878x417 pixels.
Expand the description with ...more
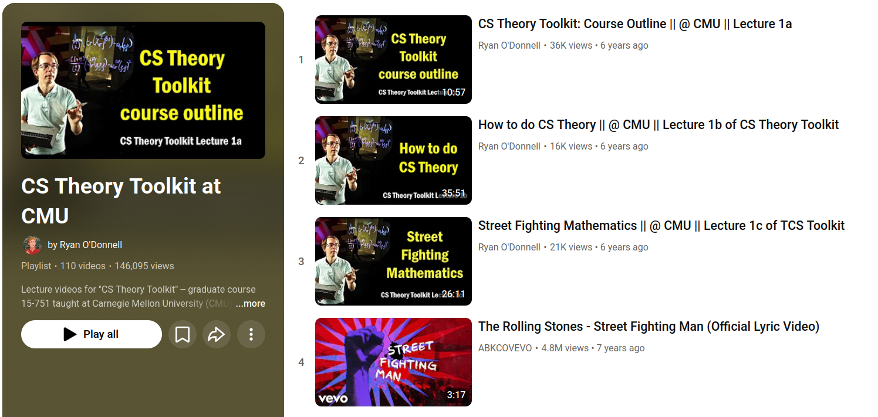pyautogui.click(x=251, y=304)
